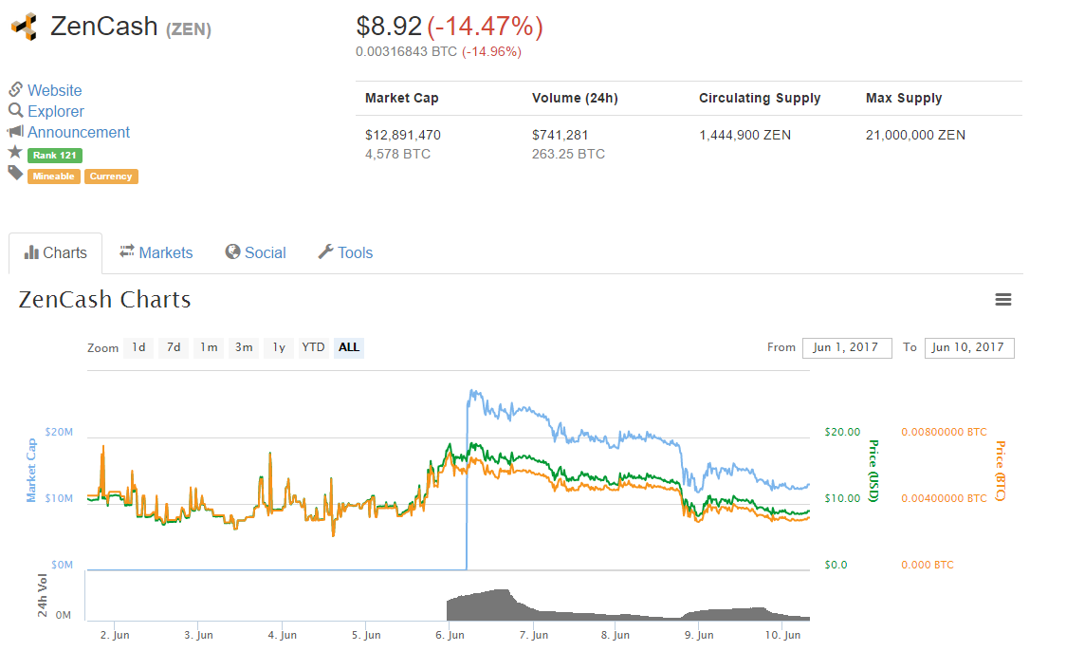
Task: Click the $10.00 USD price axis tick
Action: (842, 498)
